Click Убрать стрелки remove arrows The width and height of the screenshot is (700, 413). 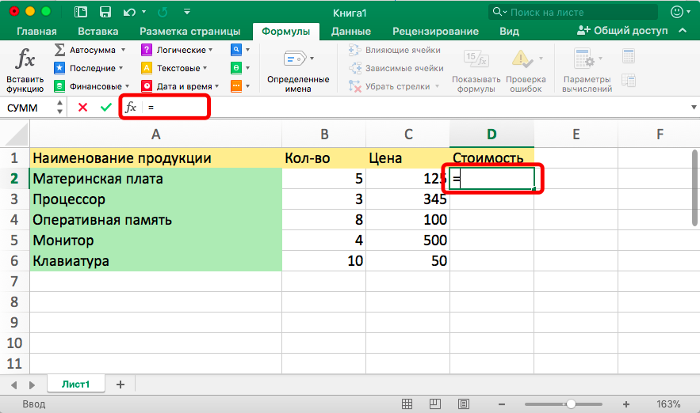(389, 86)
